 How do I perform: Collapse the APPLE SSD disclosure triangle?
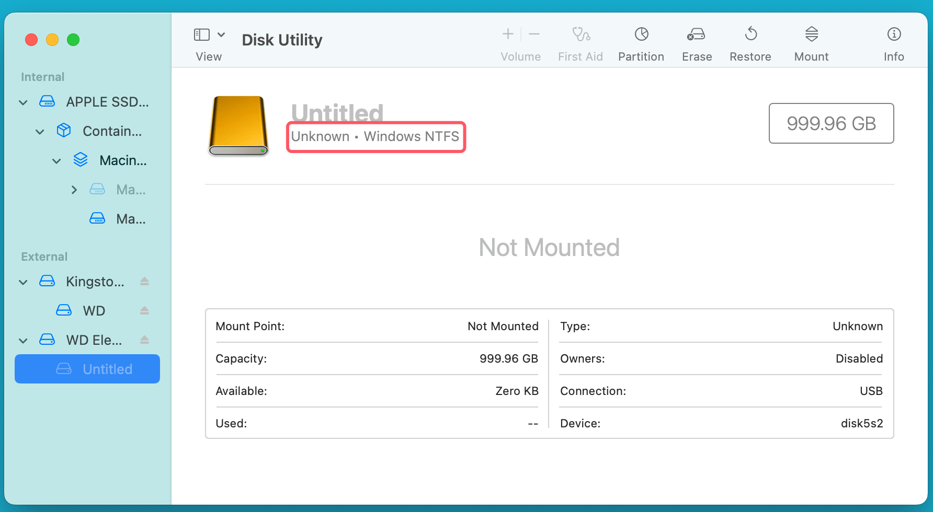[23, 102]
